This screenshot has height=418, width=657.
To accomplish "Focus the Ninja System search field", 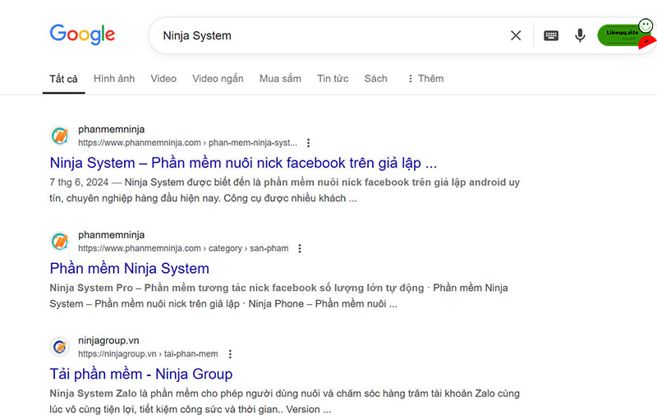I will 331,35.
